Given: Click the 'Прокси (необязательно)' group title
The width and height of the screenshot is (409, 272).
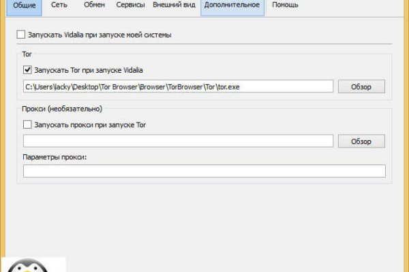Looking at the screenshot, I should [62, 108].
